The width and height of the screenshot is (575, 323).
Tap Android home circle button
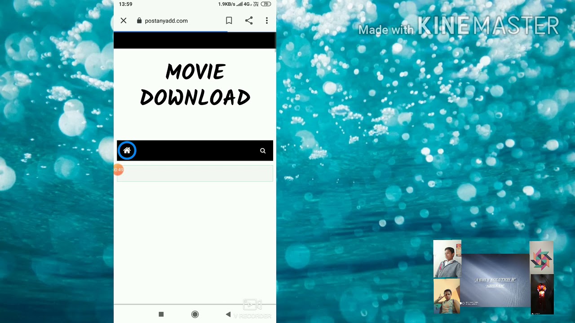(x=195, y=314)
